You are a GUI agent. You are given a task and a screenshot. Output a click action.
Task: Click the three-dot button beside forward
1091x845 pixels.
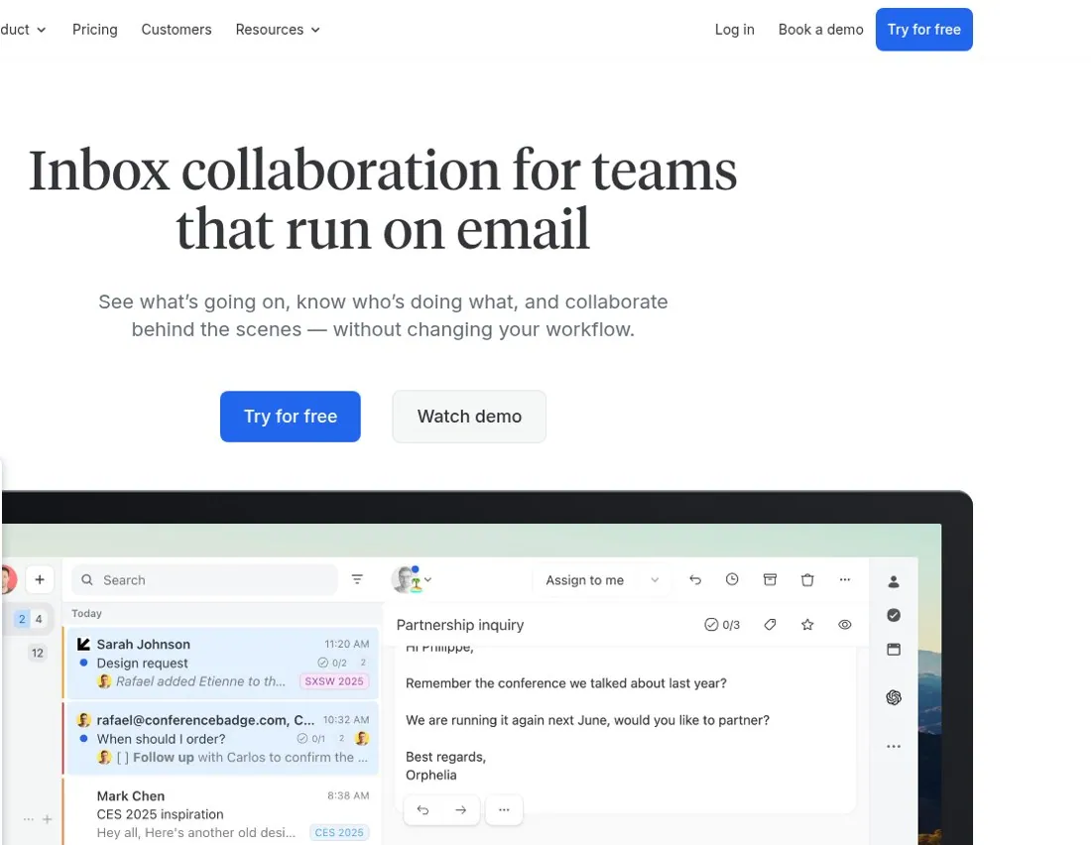pos(504,809)
